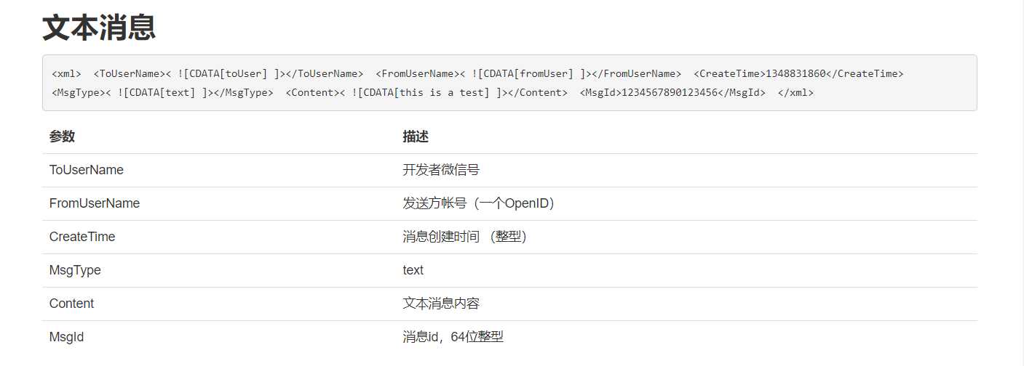This screenshot has height=366, width=1024.
Task: Click the 消息id，64位整型 description
Action: (x=453, y=337)
